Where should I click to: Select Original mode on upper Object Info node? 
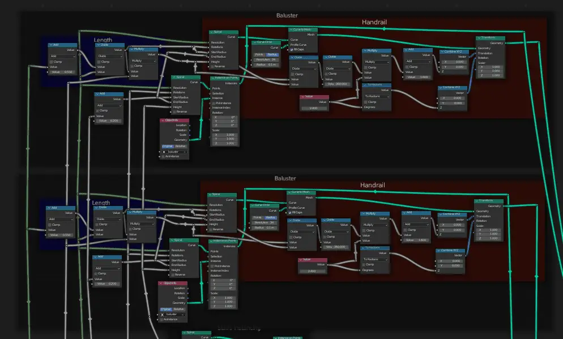[x=167, y=147]
